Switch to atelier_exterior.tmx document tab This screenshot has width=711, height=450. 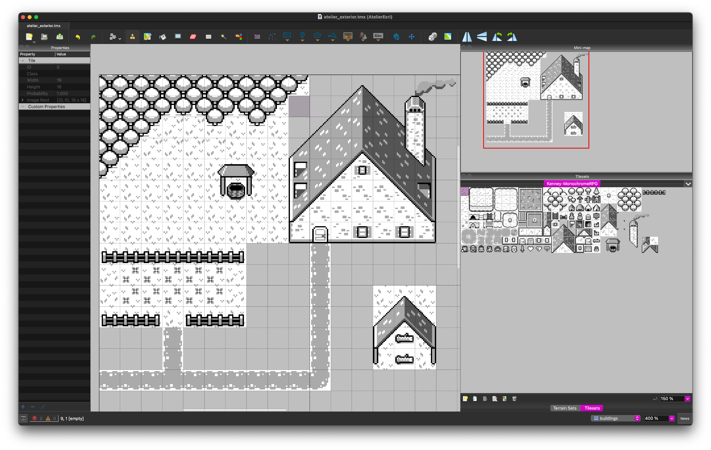[x=44, y=26]
